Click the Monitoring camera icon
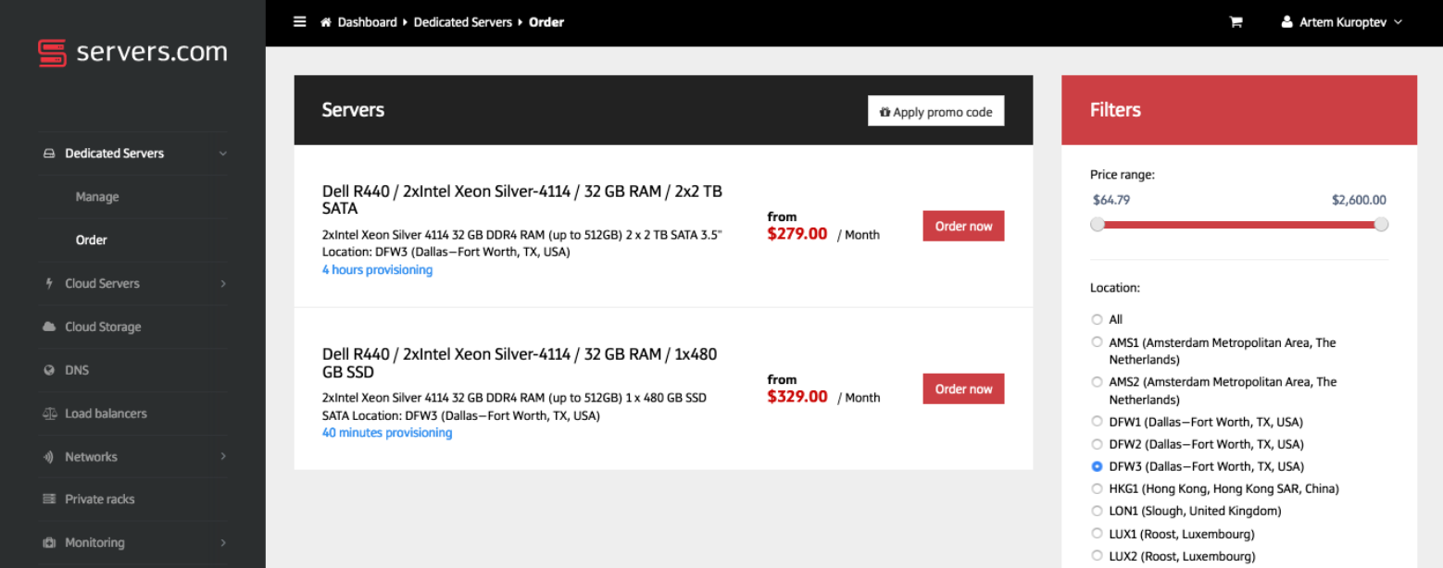1443x568 pixels. tap(49, 543)
